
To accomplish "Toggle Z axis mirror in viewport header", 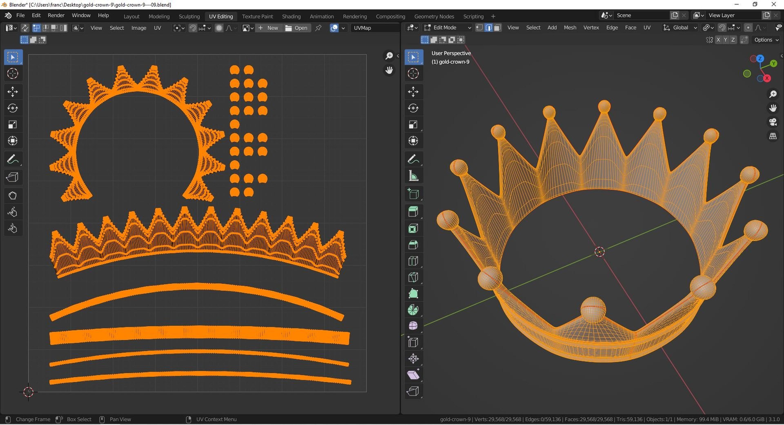I will [733, 40].
